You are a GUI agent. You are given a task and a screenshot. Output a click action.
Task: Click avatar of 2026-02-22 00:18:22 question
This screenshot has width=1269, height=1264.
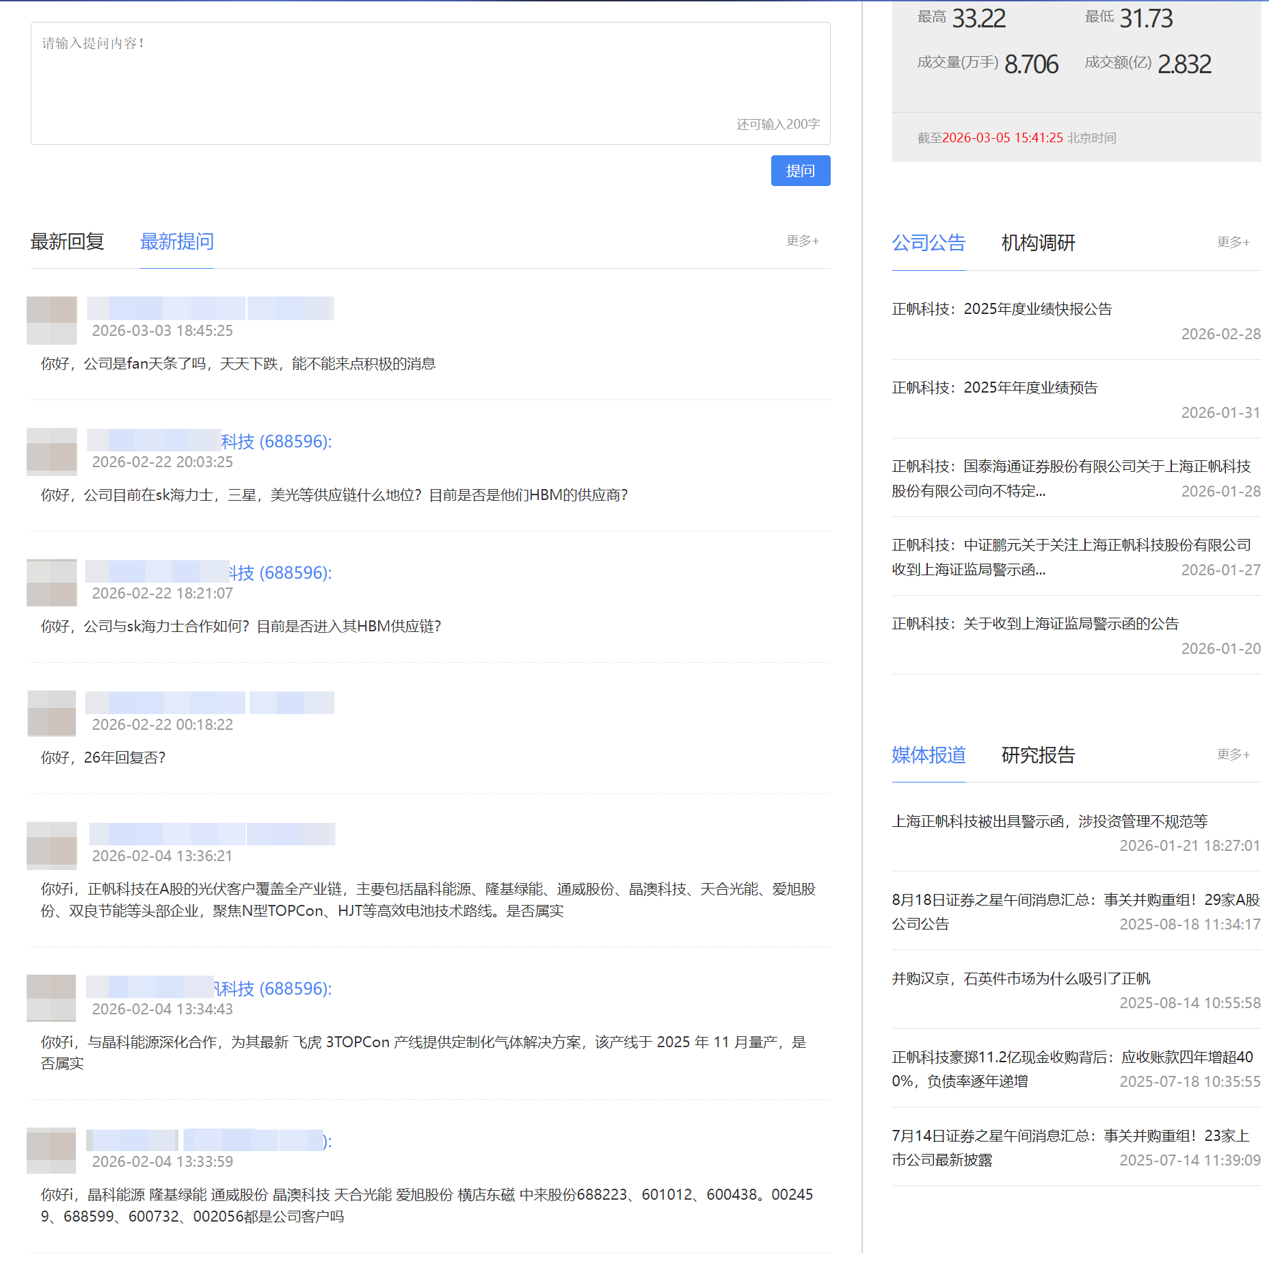click(x=52, y=714)
